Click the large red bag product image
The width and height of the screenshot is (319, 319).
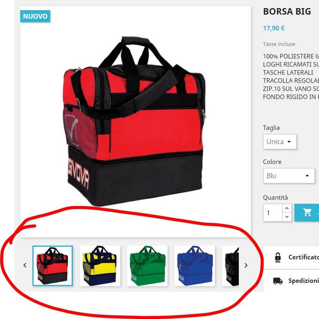tap(134, 121)
